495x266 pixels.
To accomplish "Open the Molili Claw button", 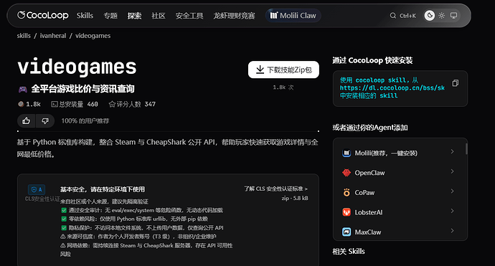I will (x=293, y=16).
